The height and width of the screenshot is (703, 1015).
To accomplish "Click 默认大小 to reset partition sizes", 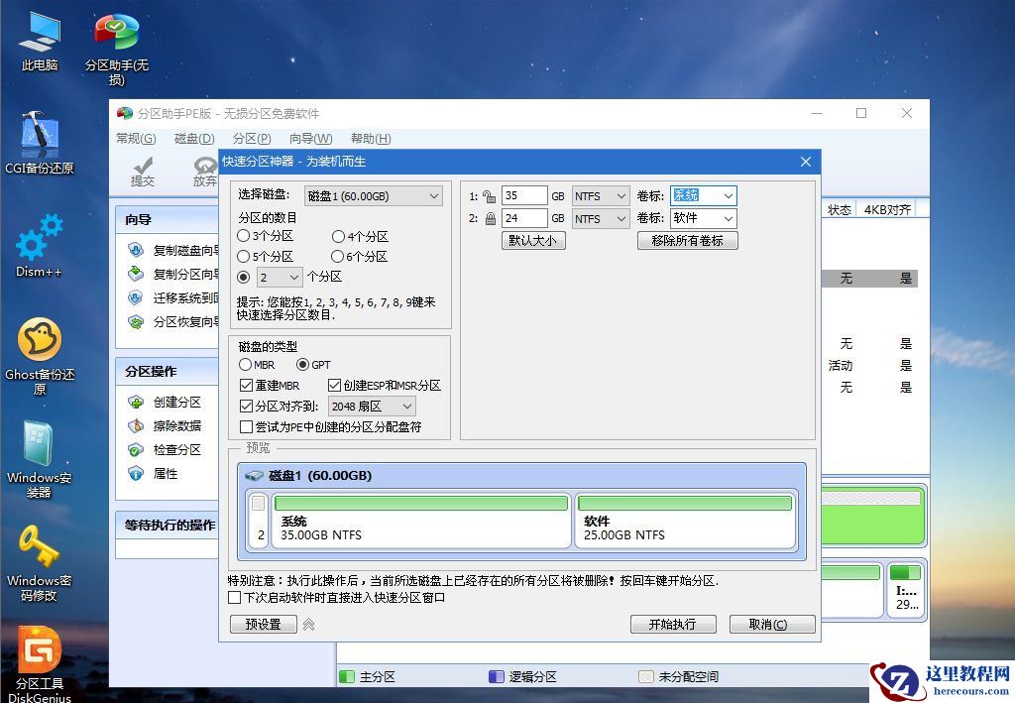I will tap(533, 240).
